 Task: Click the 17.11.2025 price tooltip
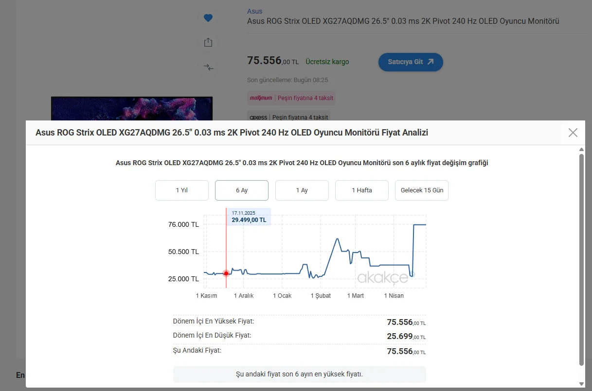click(249, 217)
